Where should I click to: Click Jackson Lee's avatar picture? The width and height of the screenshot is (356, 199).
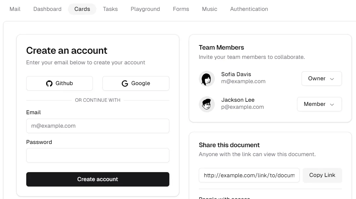[206, 104]
